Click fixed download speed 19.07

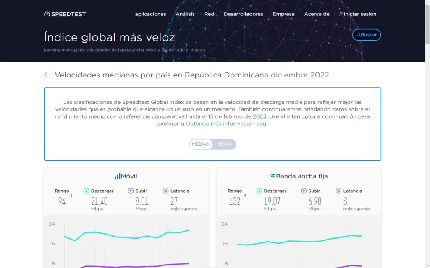pyautogui.click(x=272, y=201)
